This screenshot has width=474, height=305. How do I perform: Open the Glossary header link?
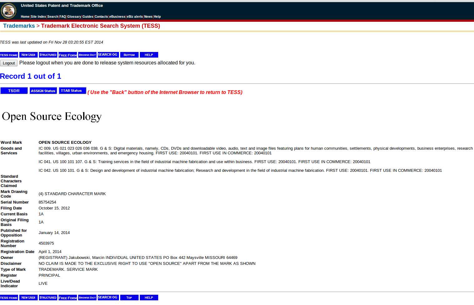pyautogui.click(x=74, y=17)
